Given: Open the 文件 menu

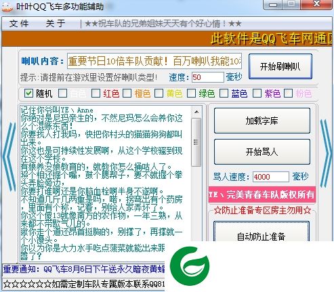Looking at the screenshot, I should point(19,24).
